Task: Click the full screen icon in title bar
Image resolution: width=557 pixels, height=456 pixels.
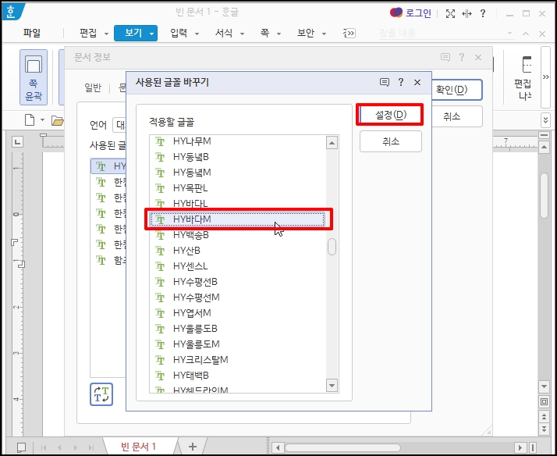Action: click(450, 14)
